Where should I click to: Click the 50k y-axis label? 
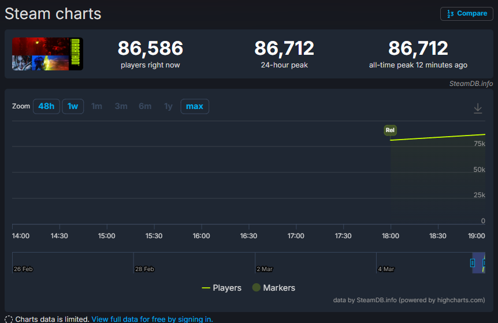[x=480, y=170]
